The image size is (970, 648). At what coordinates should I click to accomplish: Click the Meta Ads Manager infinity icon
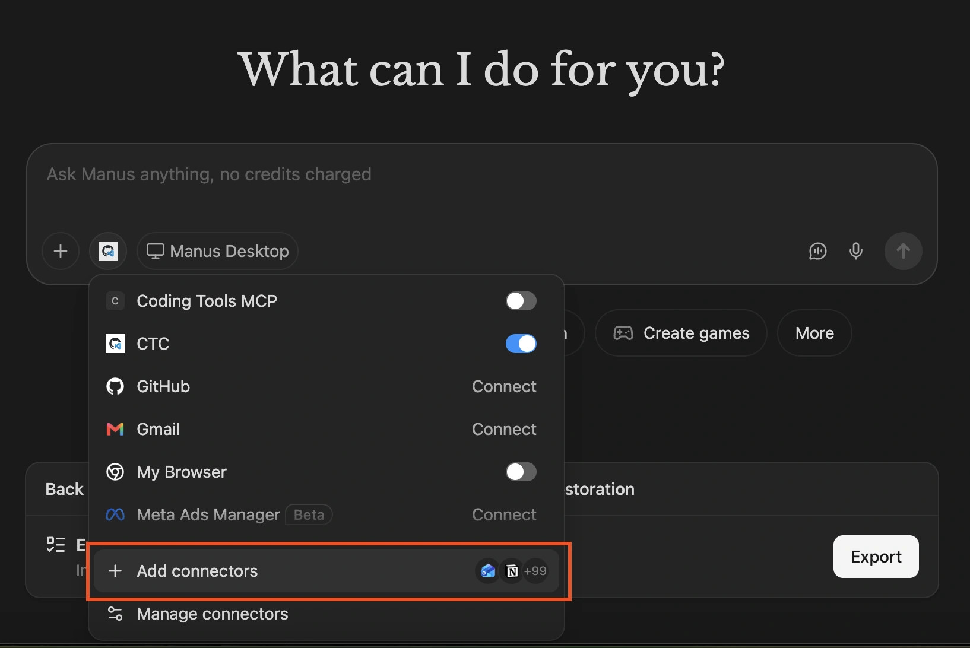115,514
